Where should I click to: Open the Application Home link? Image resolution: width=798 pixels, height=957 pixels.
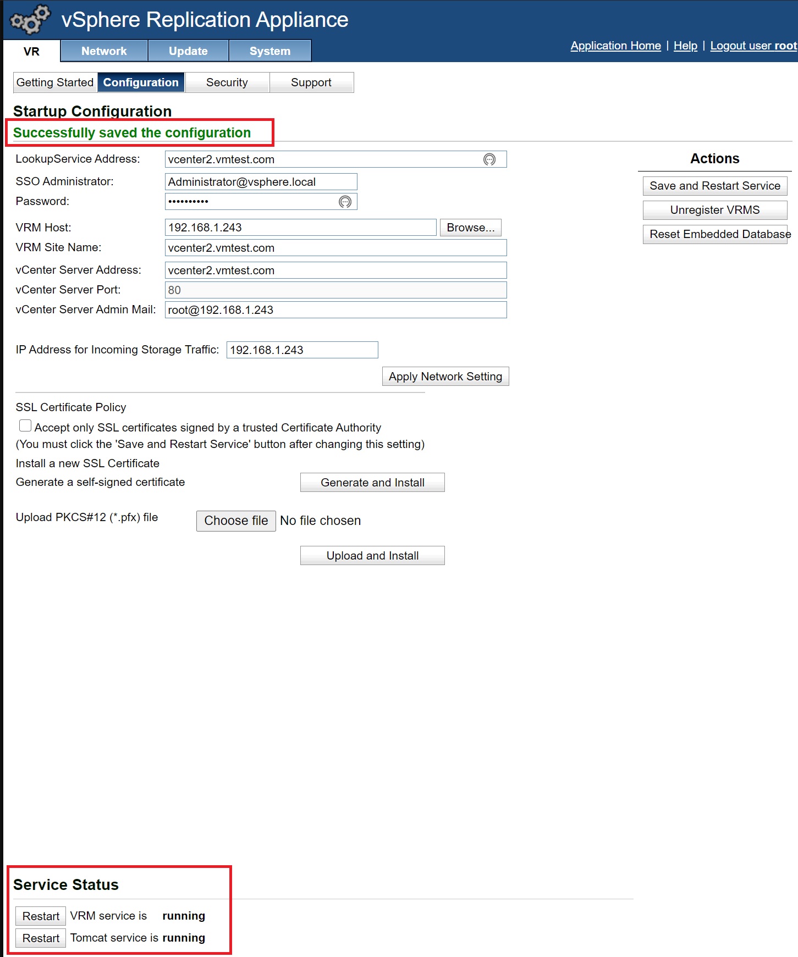pos(615,46)
